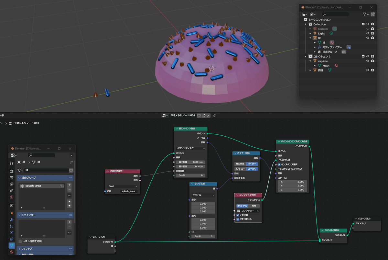Open the Object properties tab
This screenshot has height=260, width=388.
pos(12,213)
